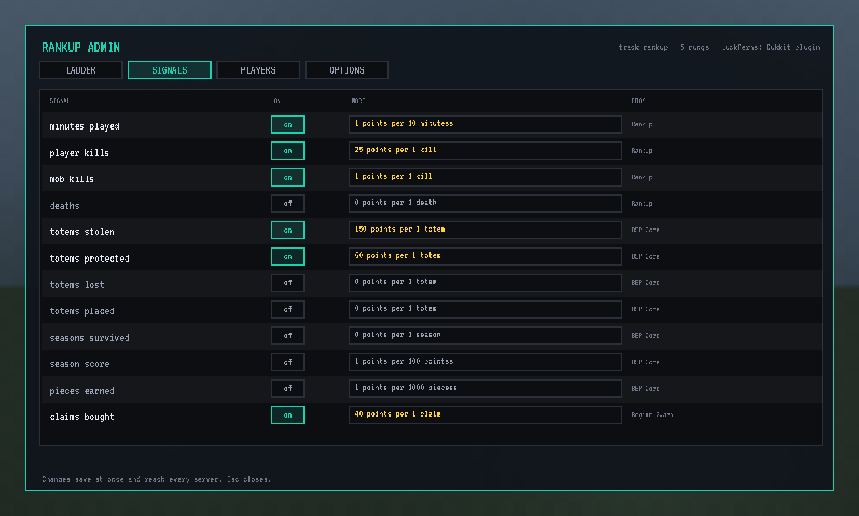The height and width of the screenshot is (516, 859).
Task: Select the 'totems lost' label
Action: click(x=77, y=285)
